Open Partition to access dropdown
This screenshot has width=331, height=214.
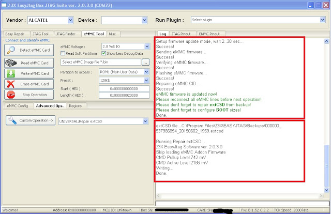pyautogui.click(x=146, y=72)
